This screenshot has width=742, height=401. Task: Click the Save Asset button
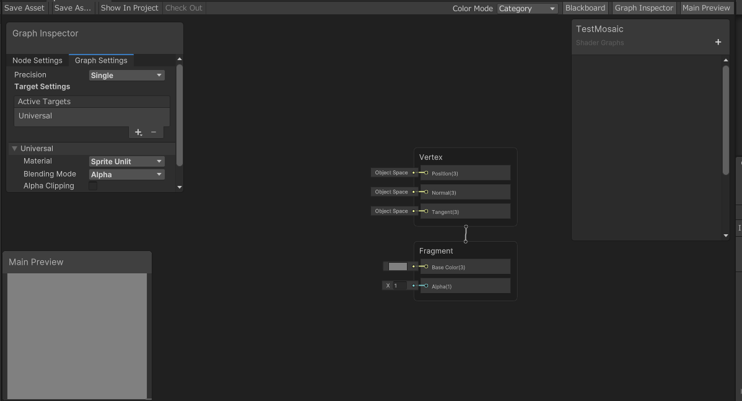[24, 7]
